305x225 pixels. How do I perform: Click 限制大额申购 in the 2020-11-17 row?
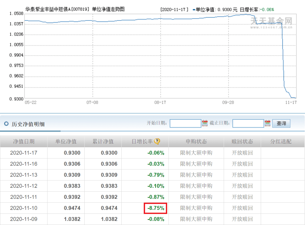(x=196, y=153)
